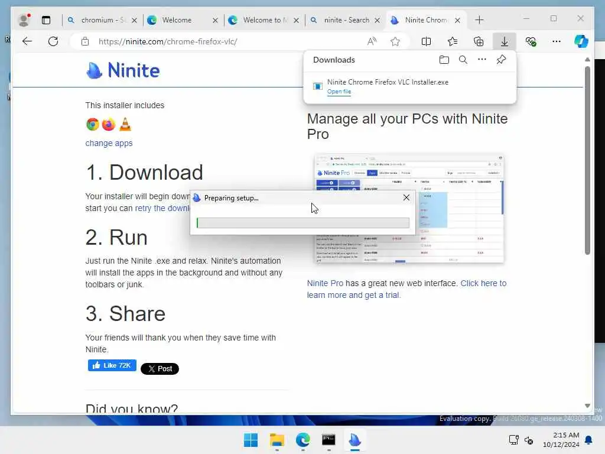The height and width of the screenshot is (454, 605).
Task: Refresh the Ninite page
Action: [x=53, y=41]
